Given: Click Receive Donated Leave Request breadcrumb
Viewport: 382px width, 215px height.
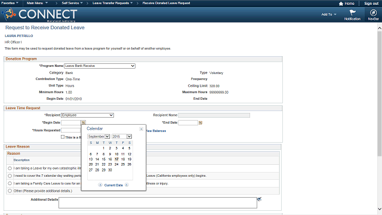Looking at the screenshot, I should 166,3.
